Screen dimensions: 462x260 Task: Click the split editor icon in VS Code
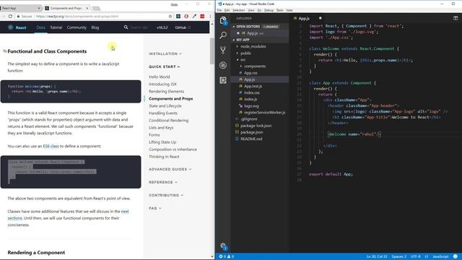pyautogui.click(x=456, y=18)
